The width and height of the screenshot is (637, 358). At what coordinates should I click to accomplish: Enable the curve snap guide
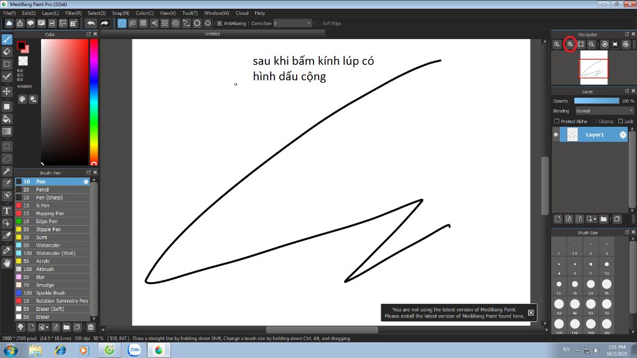pyautogui.click(x=186, y=23)
